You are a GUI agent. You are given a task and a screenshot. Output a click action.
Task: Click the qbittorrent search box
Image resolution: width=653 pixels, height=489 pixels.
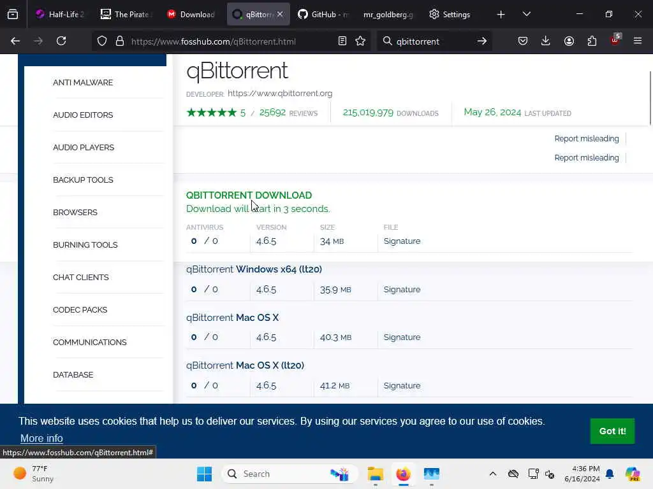pyautogui.click(x=434, y=41)
